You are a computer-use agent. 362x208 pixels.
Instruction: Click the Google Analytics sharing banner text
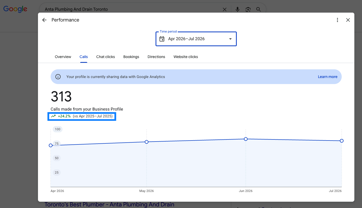pyautogui.click(x=116, y=77)
